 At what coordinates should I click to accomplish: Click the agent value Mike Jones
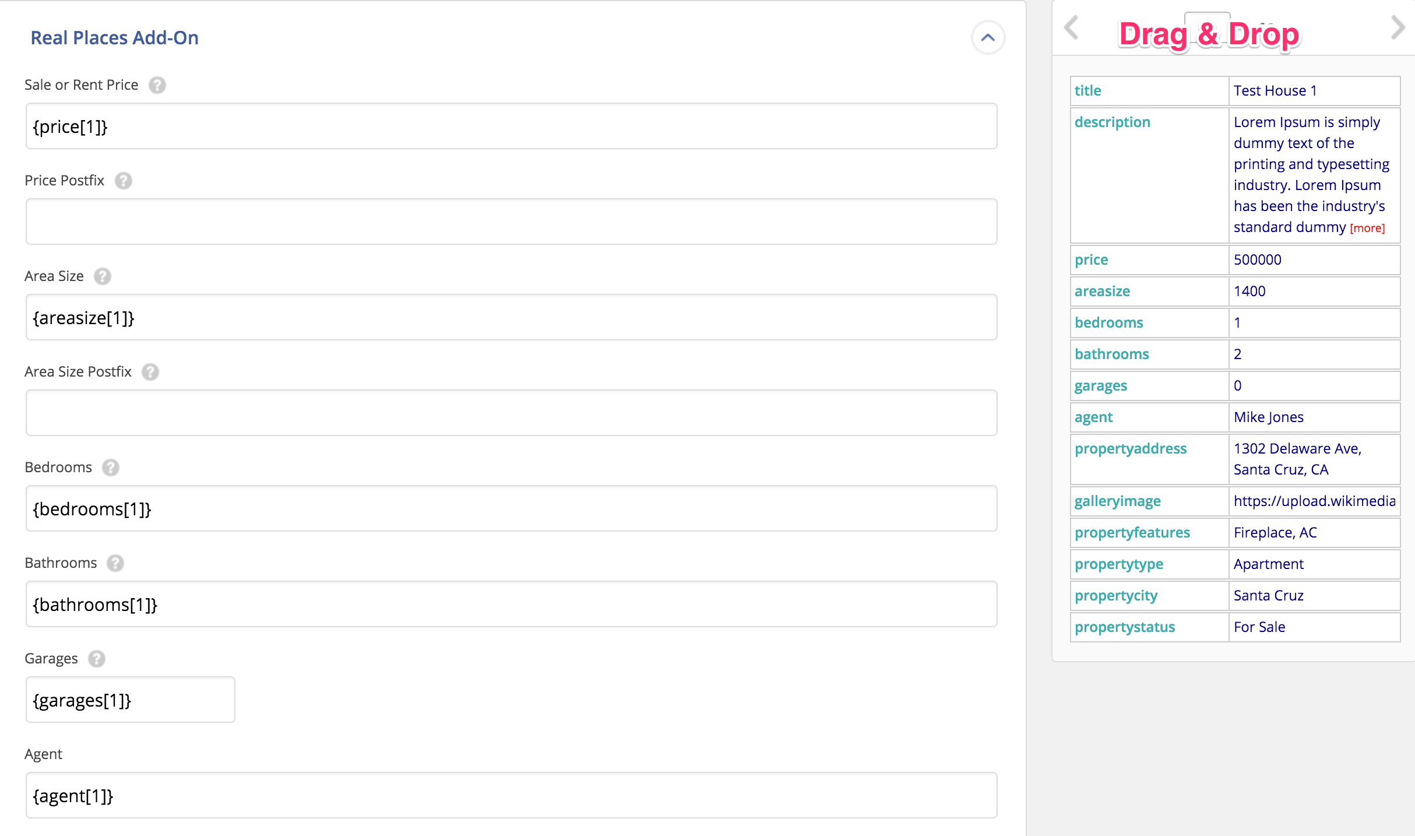point(1268,417)
